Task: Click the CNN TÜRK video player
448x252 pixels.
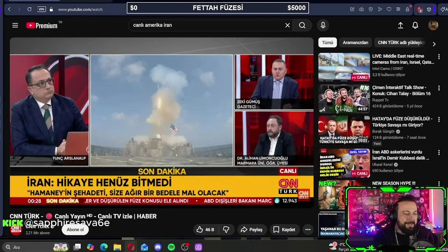Action: [x=162, y=122]
